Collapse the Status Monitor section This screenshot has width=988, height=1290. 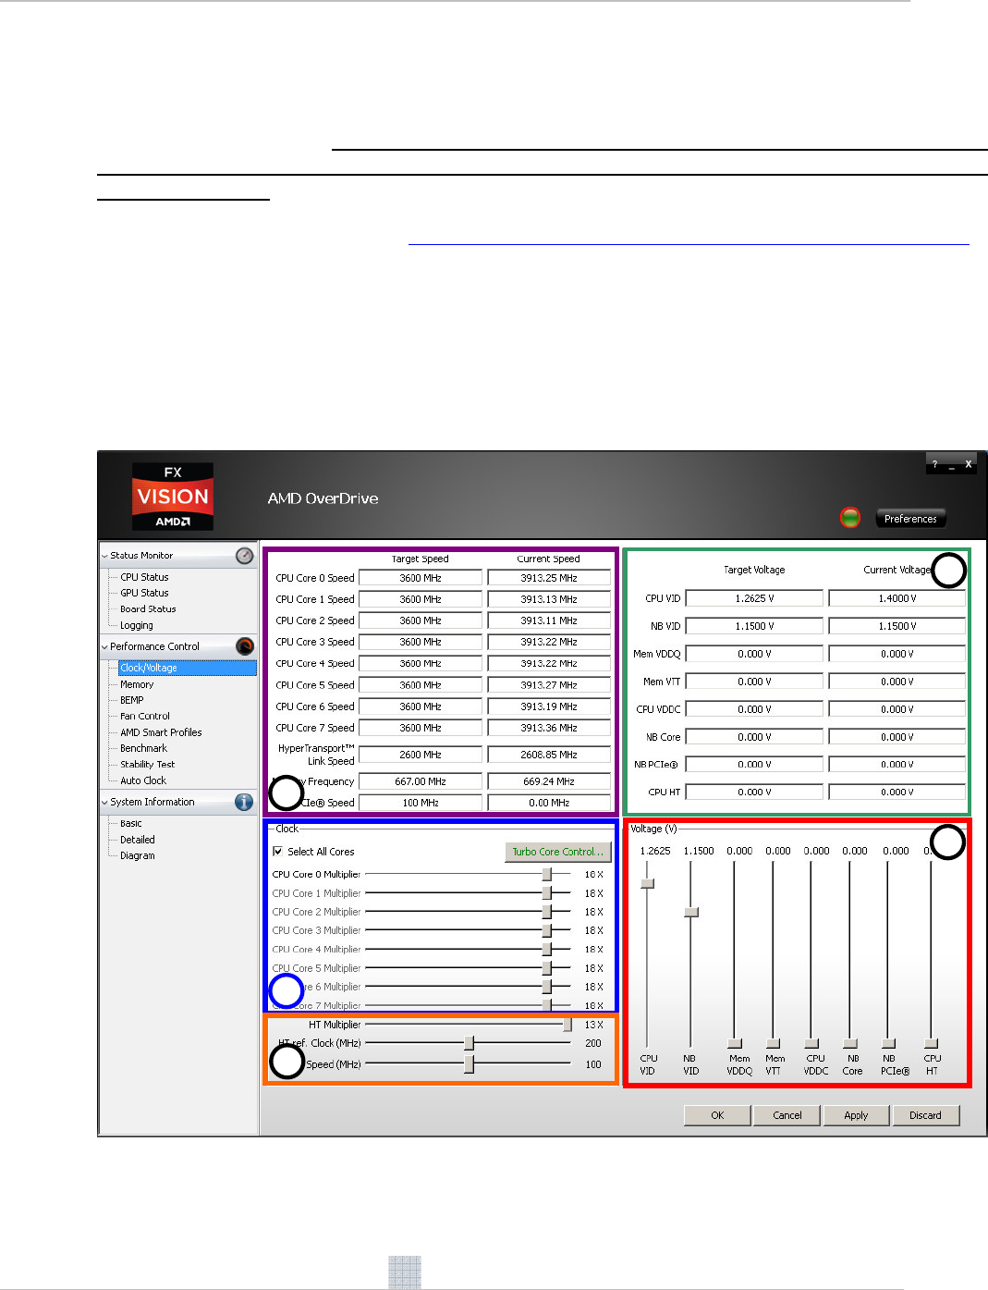point(104,556)
